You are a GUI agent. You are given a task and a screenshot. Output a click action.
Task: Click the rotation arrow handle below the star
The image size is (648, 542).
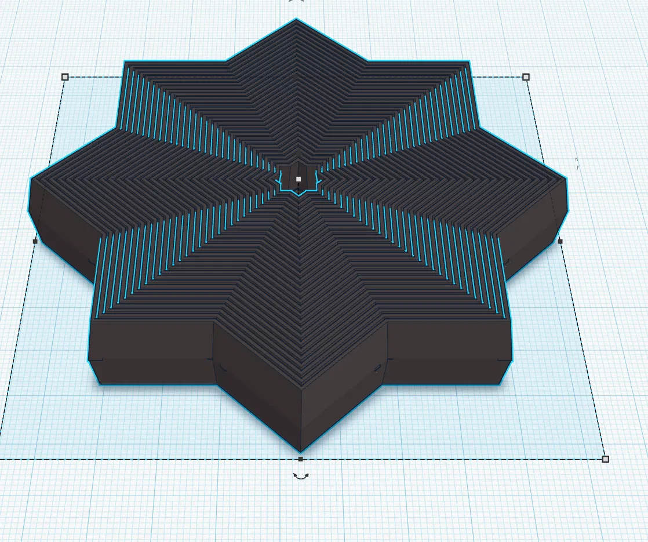(301, 476)
